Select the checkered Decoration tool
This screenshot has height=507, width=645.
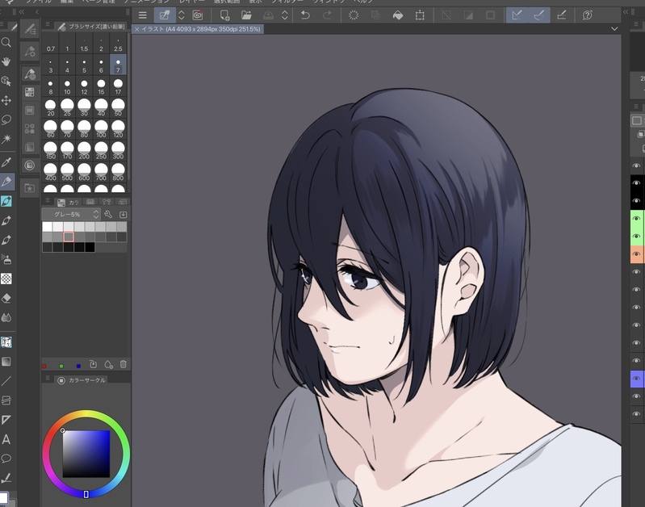(x=6, y=279)
